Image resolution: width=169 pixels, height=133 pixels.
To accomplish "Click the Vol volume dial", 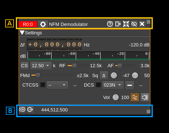I will point(116,97).
